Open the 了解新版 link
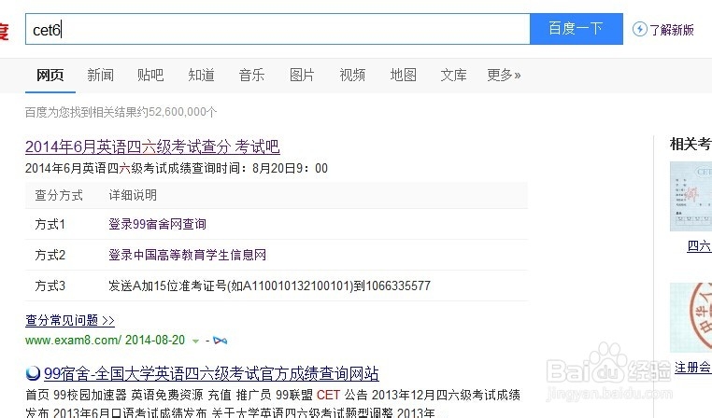This screenshot has width=712, height=418. [x=672, y=30]
